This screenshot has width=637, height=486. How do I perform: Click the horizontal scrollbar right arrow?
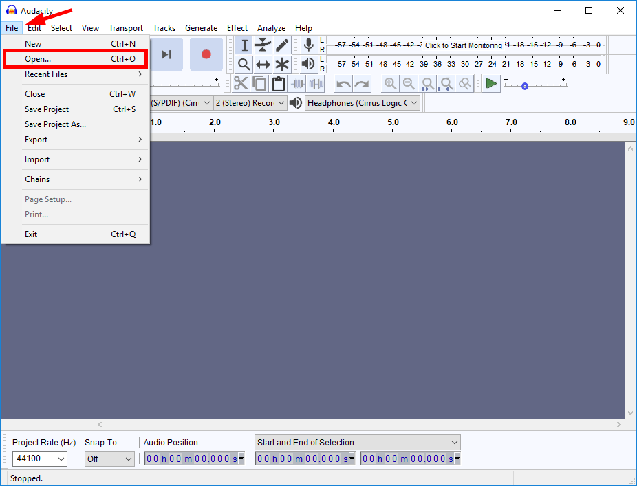(x=618, y=424)
